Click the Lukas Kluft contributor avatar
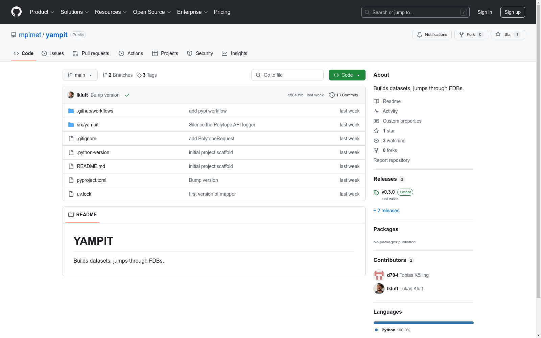This screenshot has height=338, width=541. pos(379,289)
